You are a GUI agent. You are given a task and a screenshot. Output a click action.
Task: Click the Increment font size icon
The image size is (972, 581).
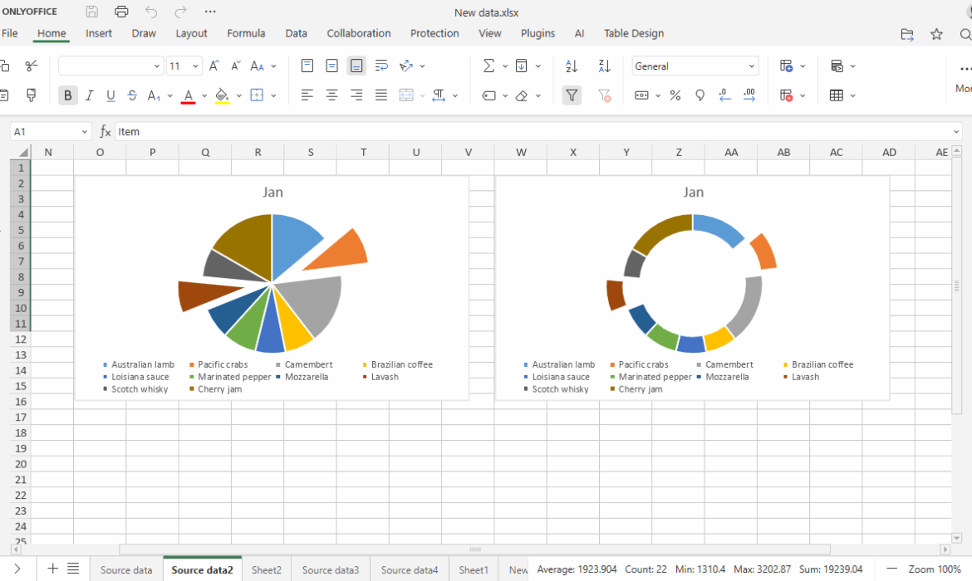214,66
